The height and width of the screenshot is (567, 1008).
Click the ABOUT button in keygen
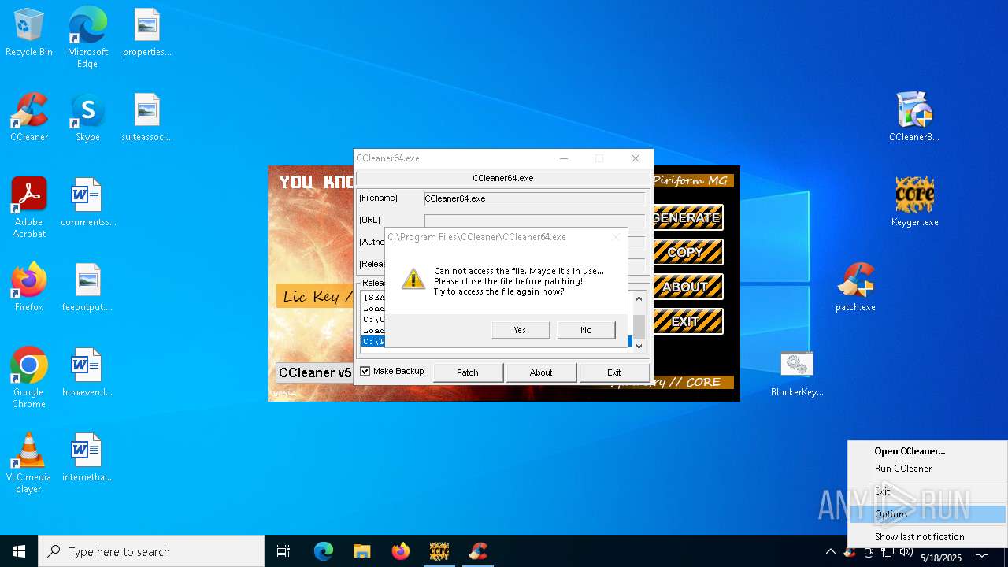[687, 287]
